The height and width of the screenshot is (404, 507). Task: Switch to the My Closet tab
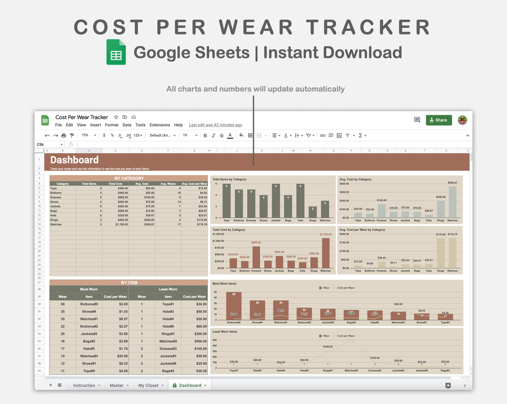148,385
